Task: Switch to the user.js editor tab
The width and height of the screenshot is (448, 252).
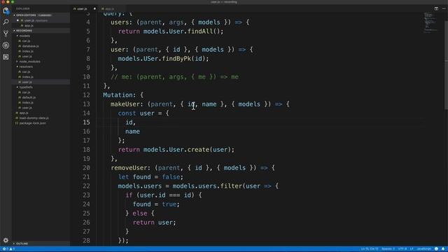Action: pos(82,9)
